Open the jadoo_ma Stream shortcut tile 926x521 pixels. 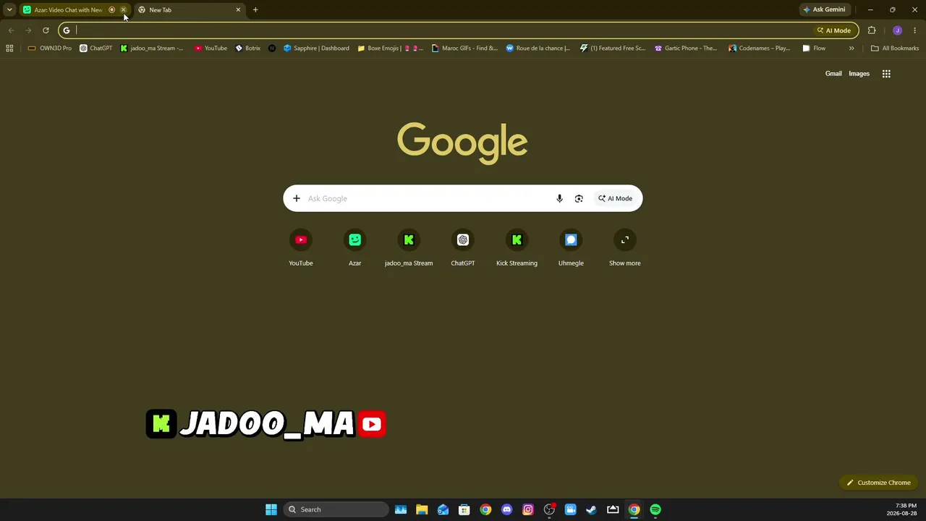409,248
